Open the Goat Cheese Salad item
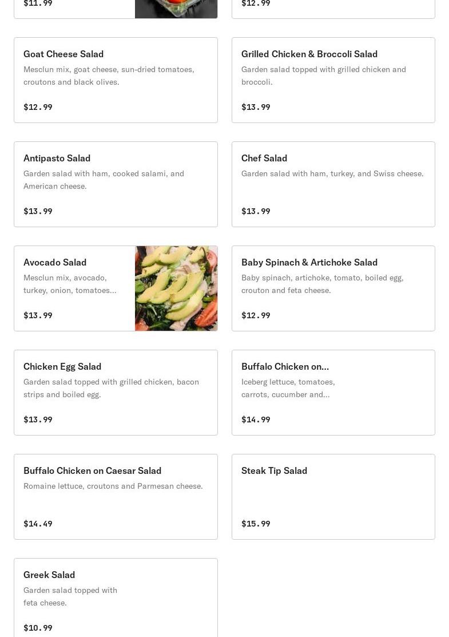The height and width of the screenshot is (637, 449). (116, 80)
